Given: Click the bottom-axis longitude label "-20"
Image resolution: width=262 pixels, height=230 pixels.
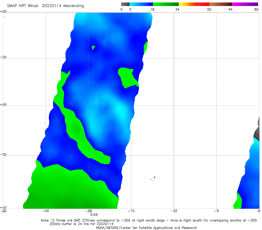Looking at the screenshot, I should pyautogui.click(x=89, y=211).
